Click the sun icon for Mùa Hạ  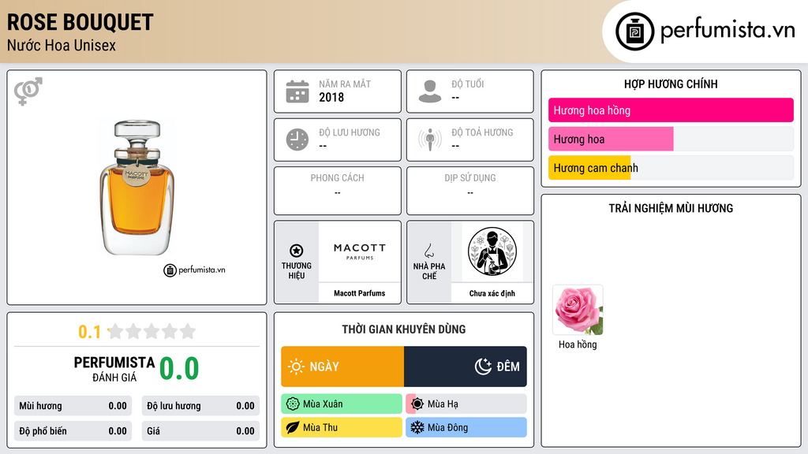coord(417,404)
